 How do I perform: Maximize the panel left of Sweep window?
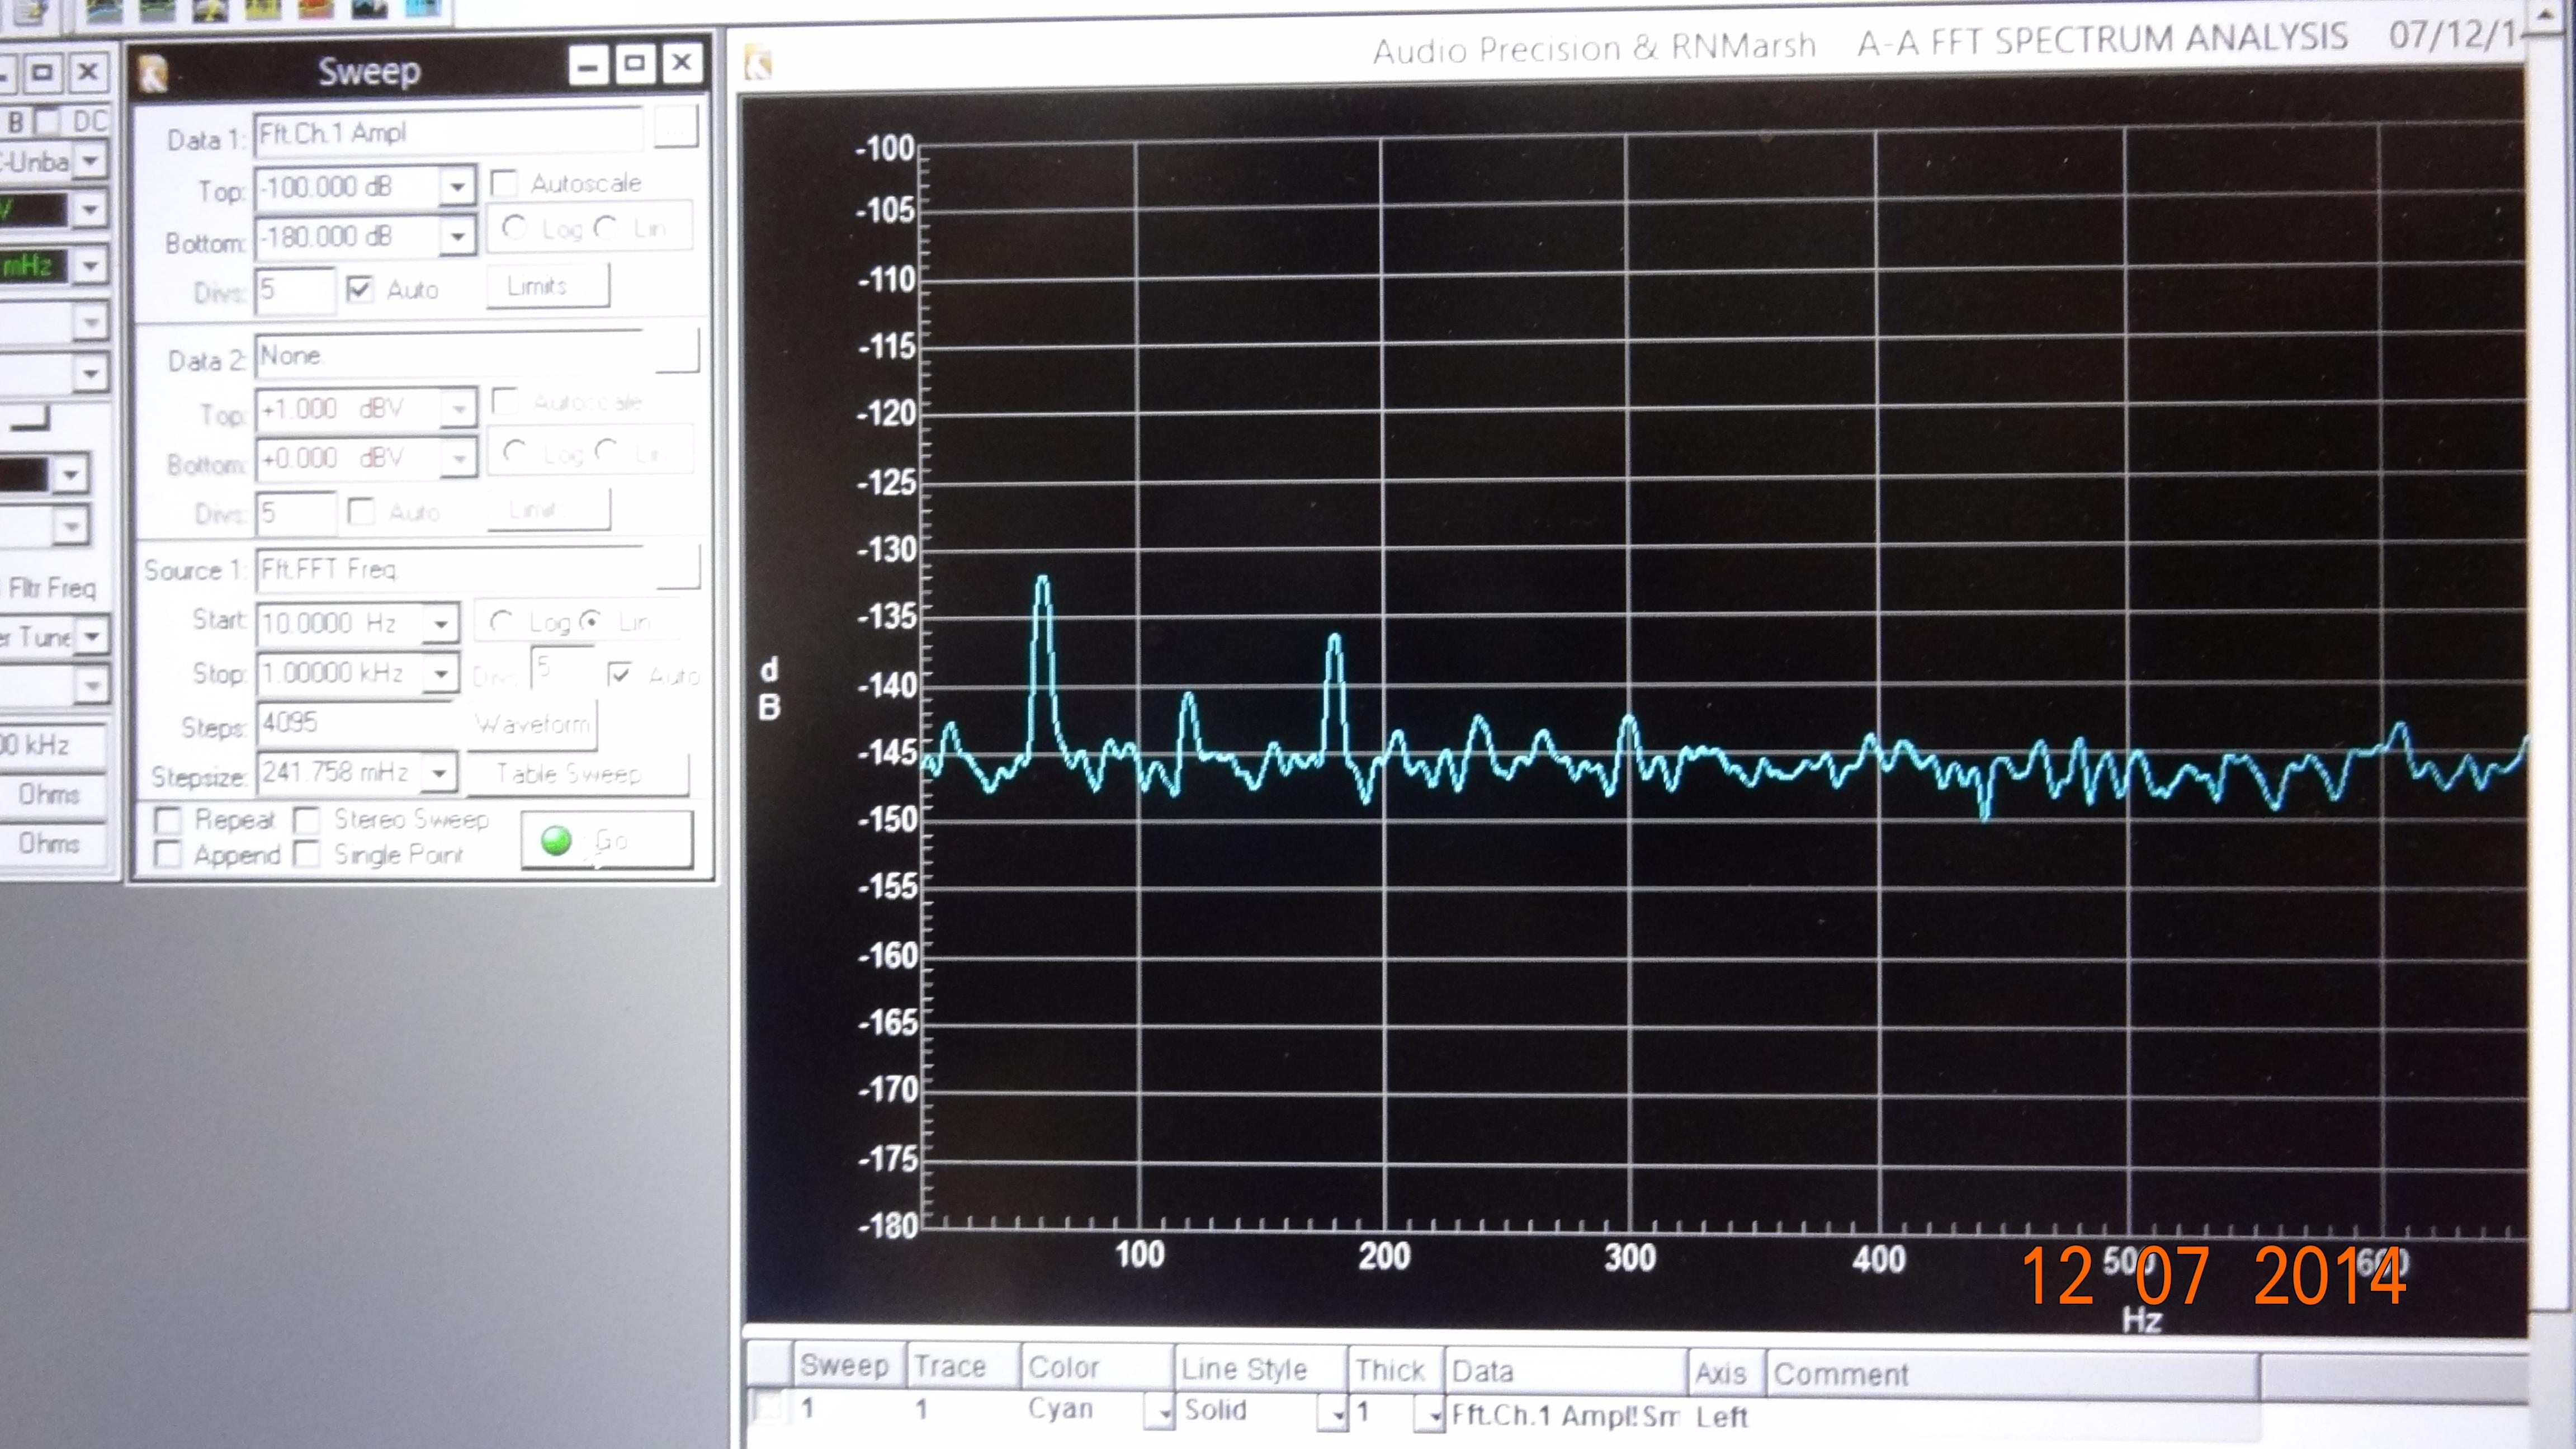pos(42,72)
